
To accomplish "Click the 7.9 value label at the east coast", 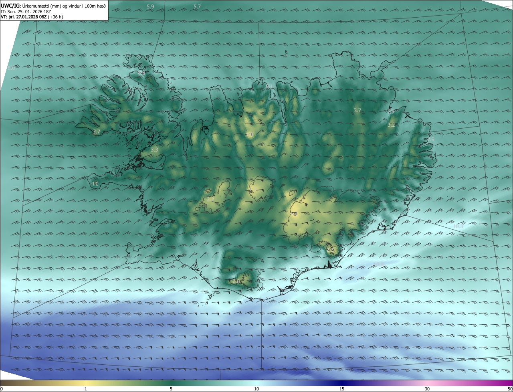I will 430,139.
